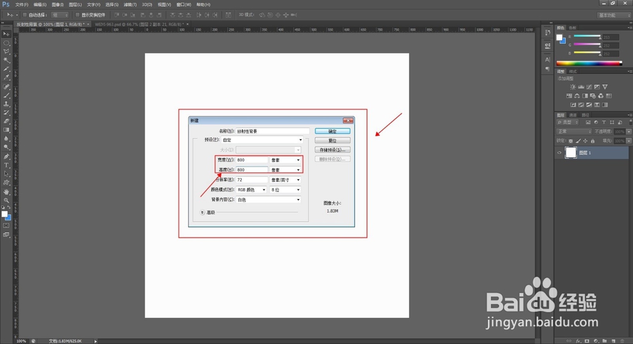
Task: Select the Zoom tool
Action: tap(6, 200)
